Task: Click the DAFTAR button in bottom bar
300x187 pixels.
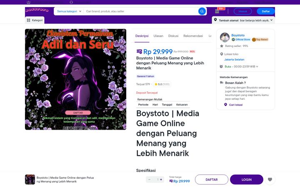Action: click(x=211, y=180)
